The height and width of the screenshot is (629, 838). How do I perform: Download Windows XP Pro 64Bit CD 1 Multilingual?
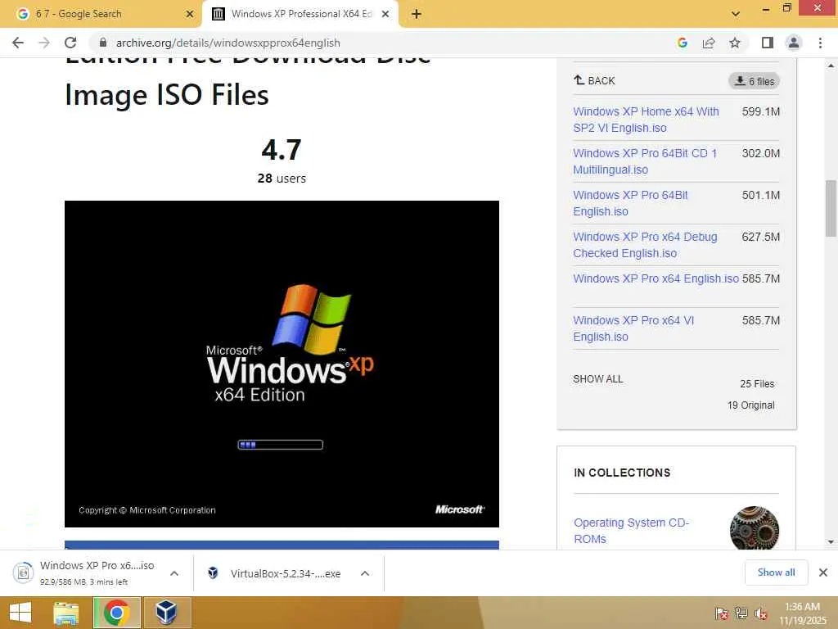[645, 161]
